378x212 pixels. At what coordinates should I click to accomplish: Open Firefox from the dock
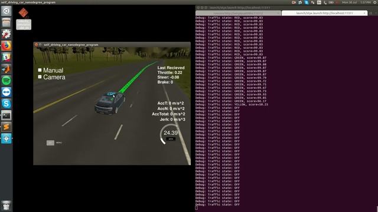(6, 46)
